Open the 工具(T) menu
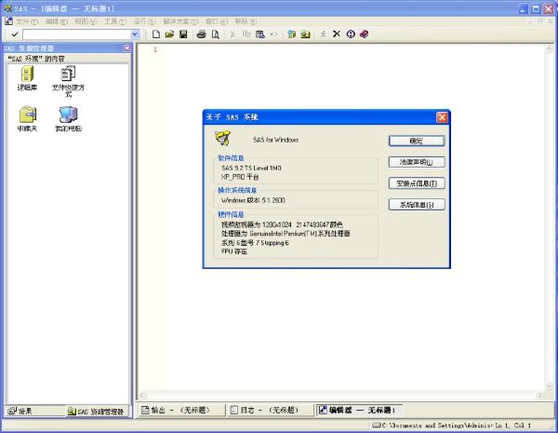 click(x=115, y=21)
